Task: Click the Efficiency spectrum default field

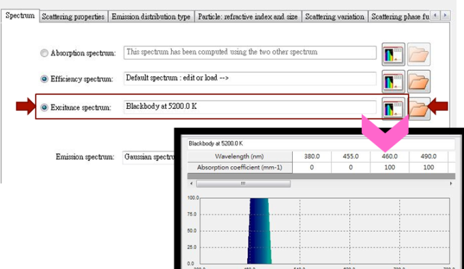Action: click(x=250, y=78)
